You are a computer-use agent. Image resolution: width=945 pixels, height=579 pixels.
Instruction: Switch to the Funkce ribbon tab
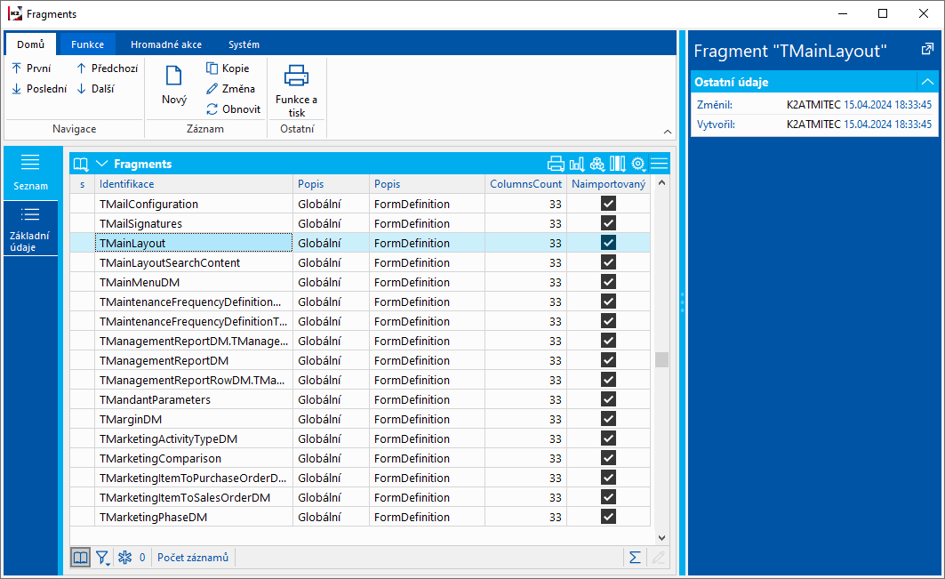pos(87,44)
